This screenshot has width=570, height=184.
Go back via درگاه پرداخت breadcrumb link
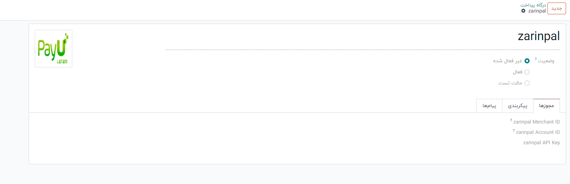533,5
